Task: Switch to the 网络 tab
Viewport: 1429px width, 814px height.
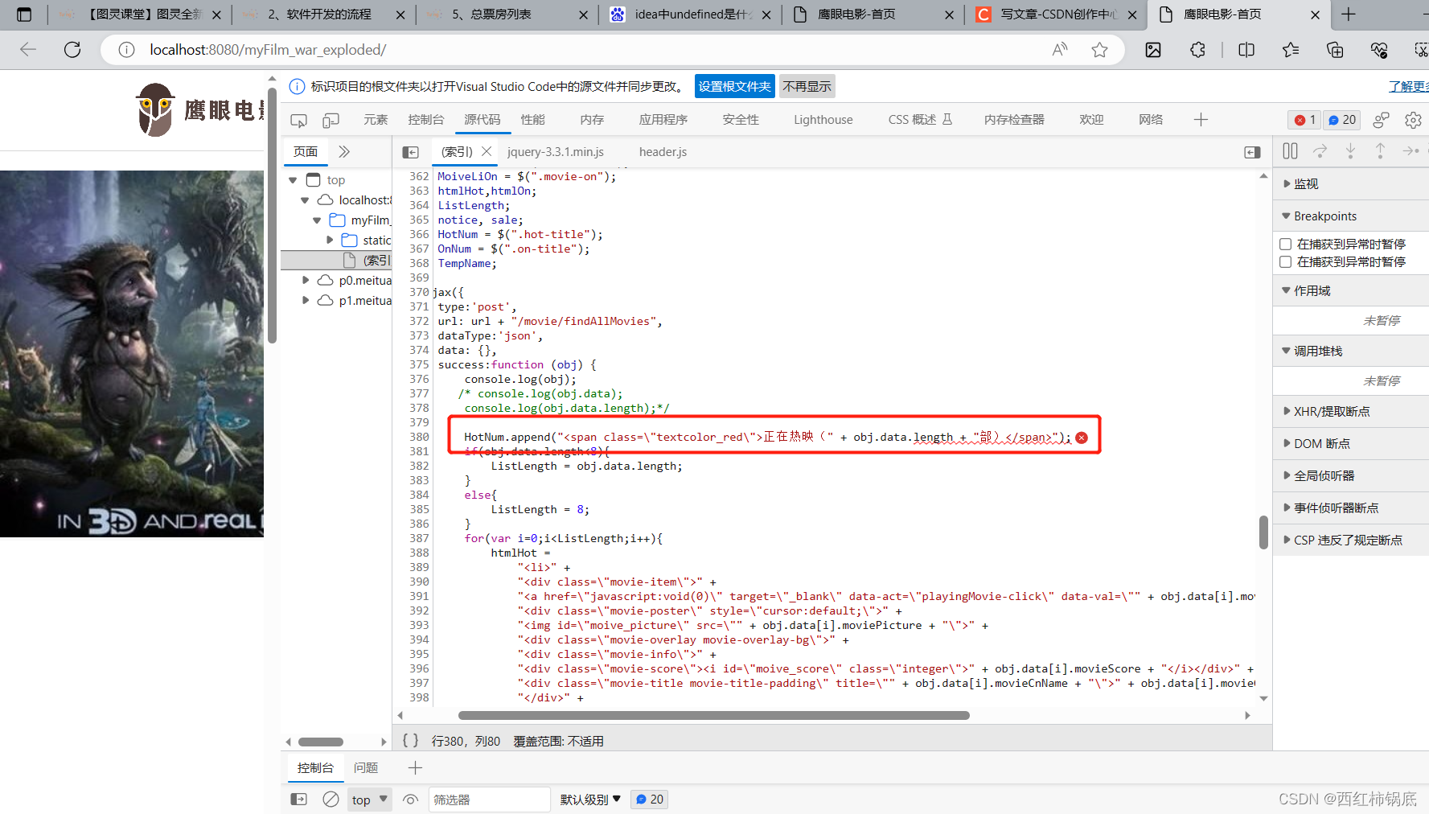Action: point(1151,120)
